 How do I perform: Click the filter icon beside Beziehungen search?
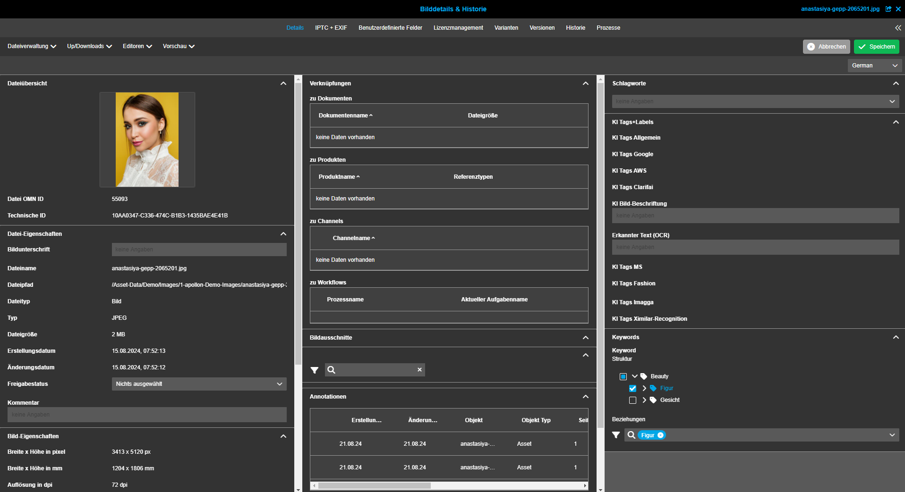point(616,435)
